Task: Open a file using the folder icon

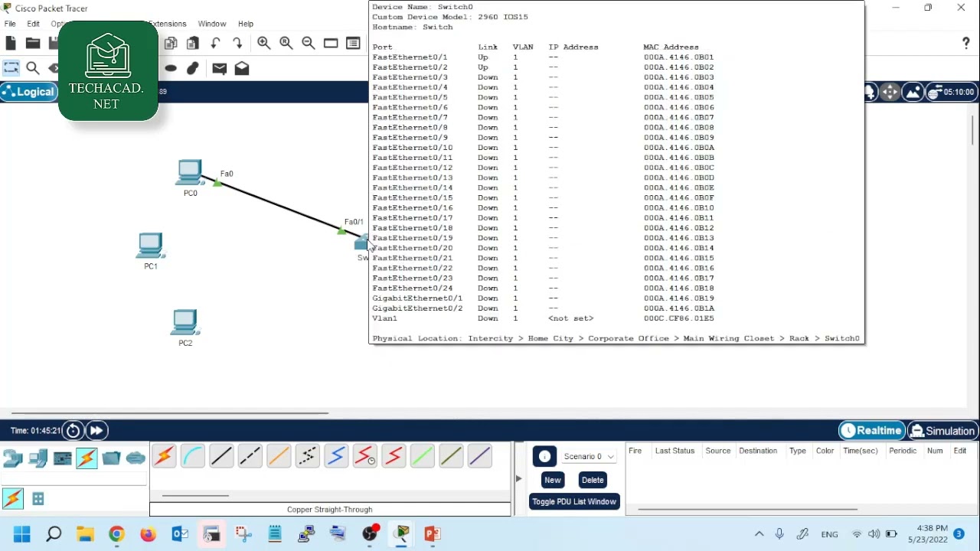Action: 33,44
